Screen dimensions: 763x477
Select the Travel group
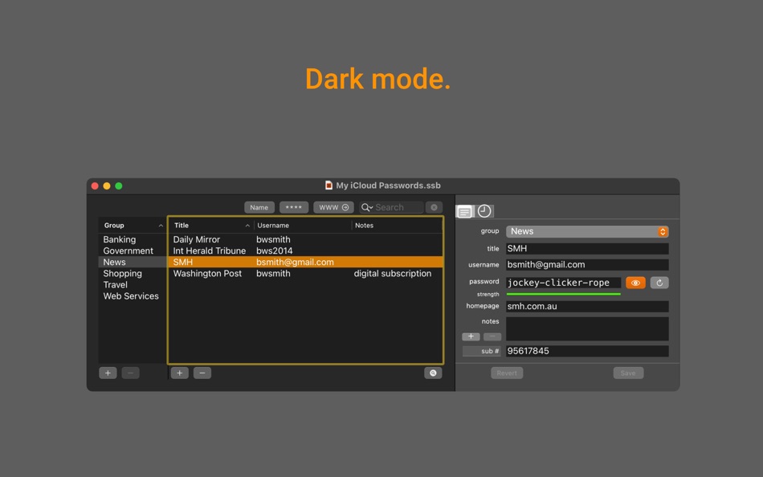pyautogui.click(x=133, y=285)
